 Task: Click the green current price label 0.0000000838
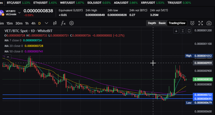tap(203, 79)
